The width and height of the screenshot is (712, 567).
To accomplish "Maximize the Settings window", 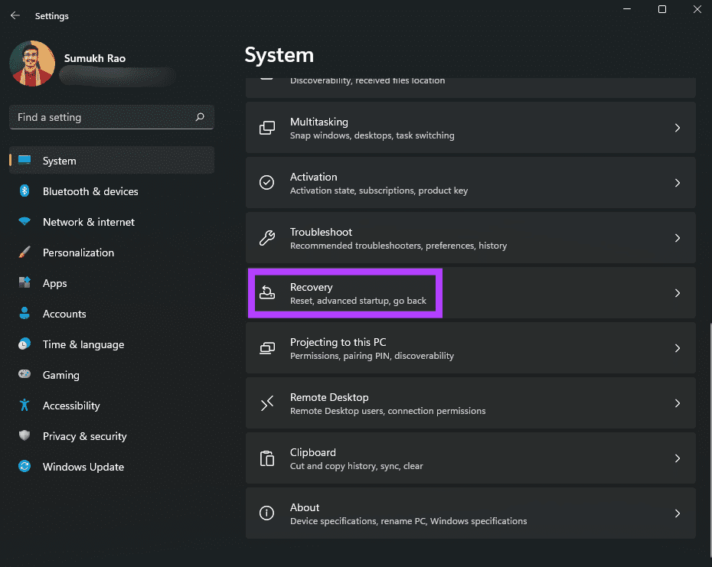I will coord(662,9).
